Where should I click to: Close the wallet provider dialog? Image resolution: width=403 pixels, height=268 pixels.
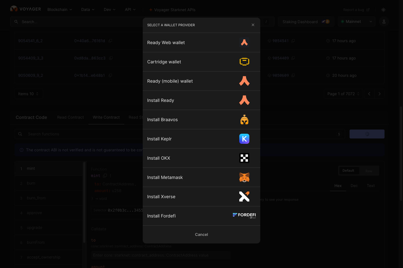point(253,25)
